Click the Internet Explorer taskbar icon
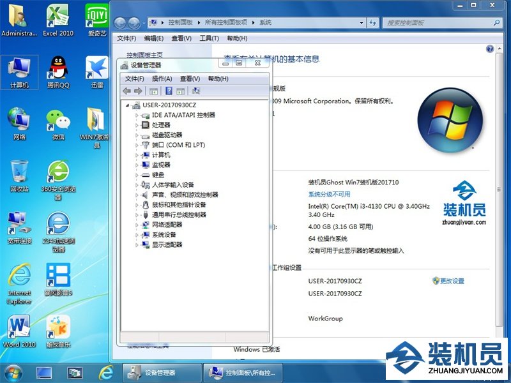The image size is (511, 383). click(x=106, y=372)
